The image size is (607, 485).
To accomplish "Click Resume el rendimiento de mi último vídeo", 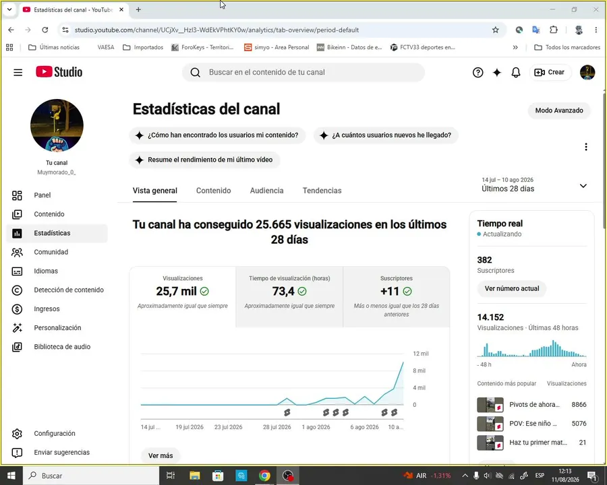I will coord(204,160).
